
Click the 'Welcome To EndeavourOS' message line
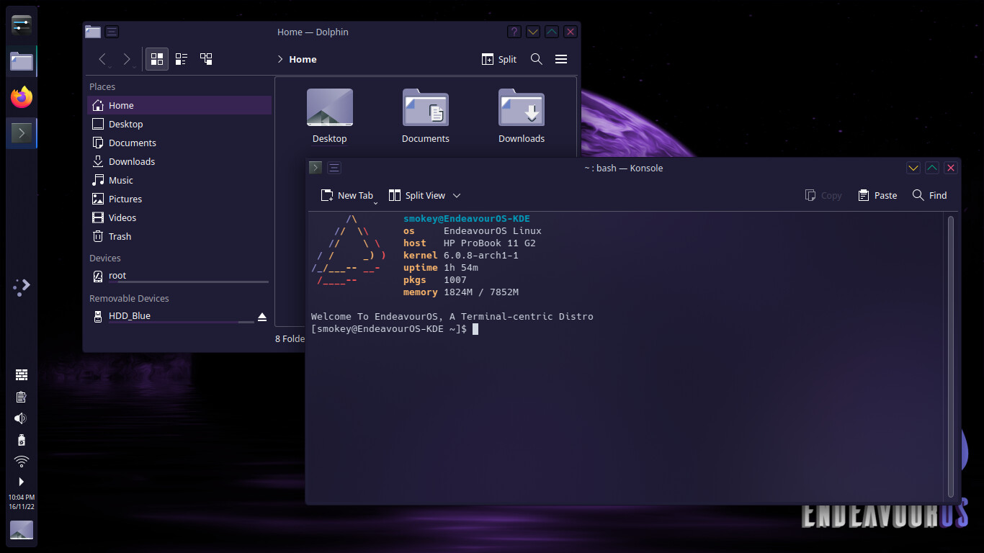tap(452, 317)
